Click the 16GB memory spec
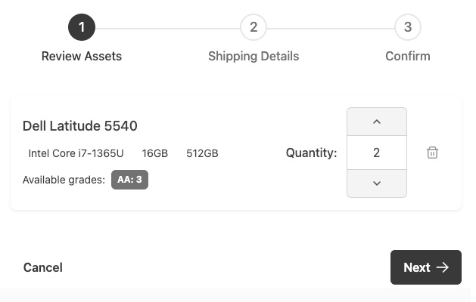 pyautogui.click(x=155, y=153)
